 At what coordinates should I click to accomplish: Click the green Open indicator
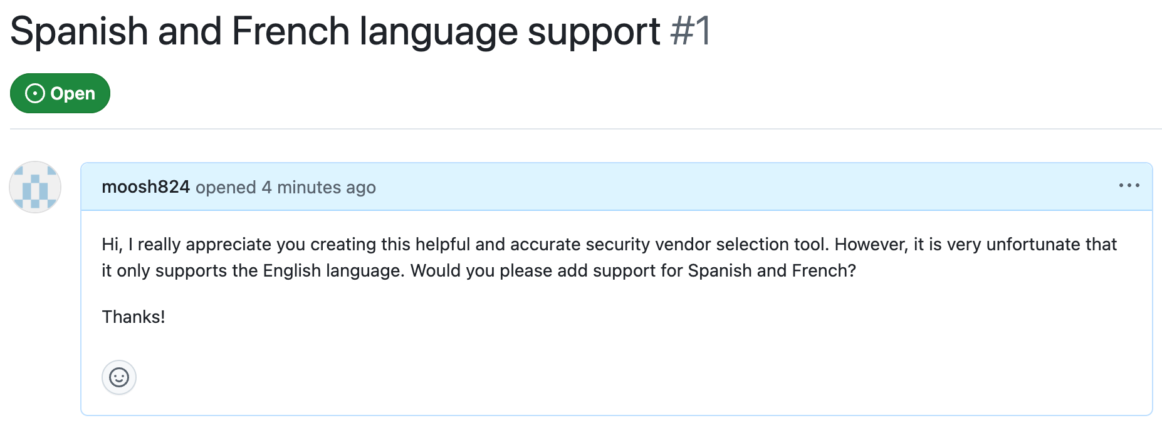[60, 93]
